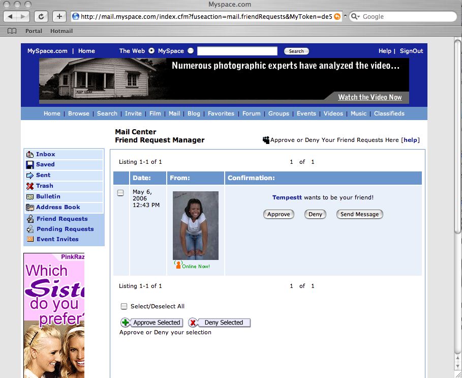Viewport: 462px width, 378px height.
Task: Click the MySpace.com link in the header
Action: coord(47,51)
